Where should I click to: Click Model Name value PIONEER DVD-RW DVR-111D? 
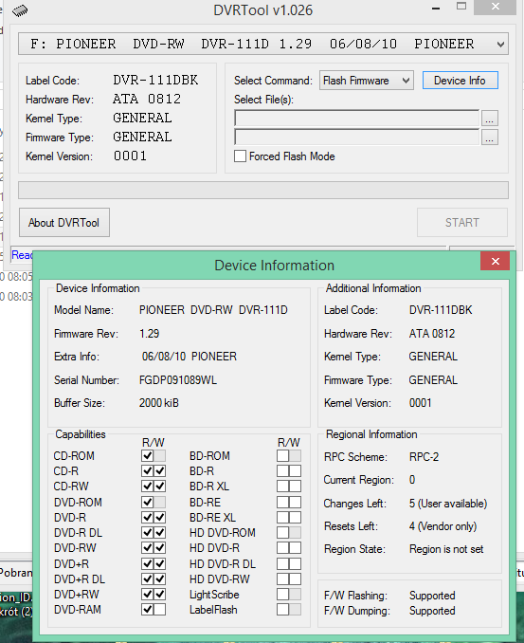[213, 310]
